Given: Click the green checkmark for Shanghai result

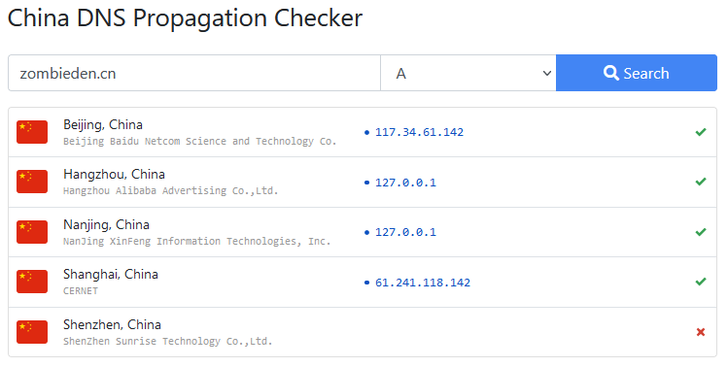Looking at the screenshot, I should (701, 282).
